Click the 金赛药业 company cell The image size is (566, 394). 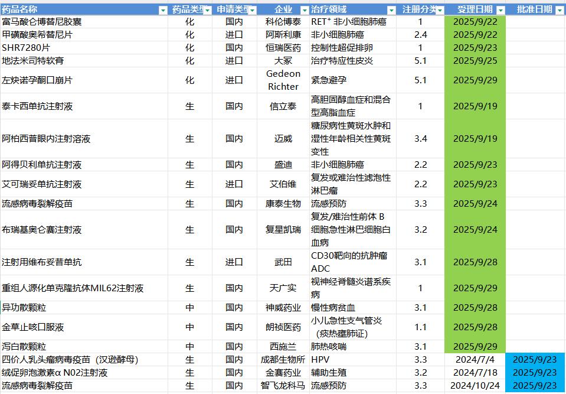(x=283, y=373)
